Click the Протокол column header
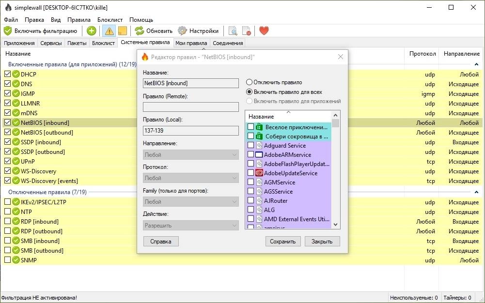This screenshot has height=303, width=485. pyautogui.click(x=422, y=54)
